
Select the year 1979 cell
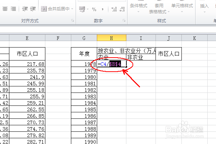84,71
